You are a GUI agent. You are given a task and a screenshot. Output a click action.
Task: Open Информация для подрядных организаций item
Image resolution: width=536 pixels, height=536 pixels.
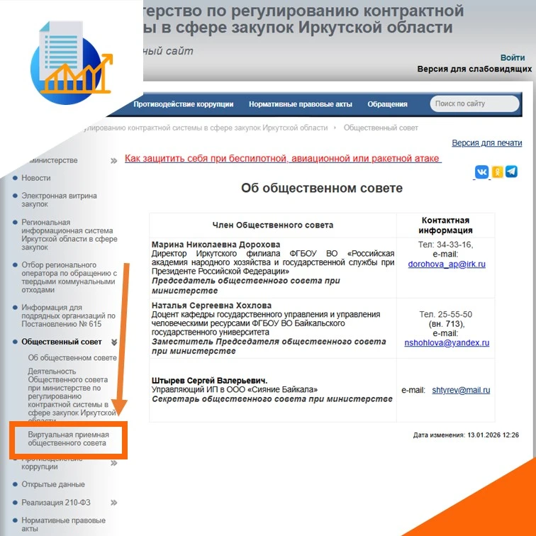point(68,316)
